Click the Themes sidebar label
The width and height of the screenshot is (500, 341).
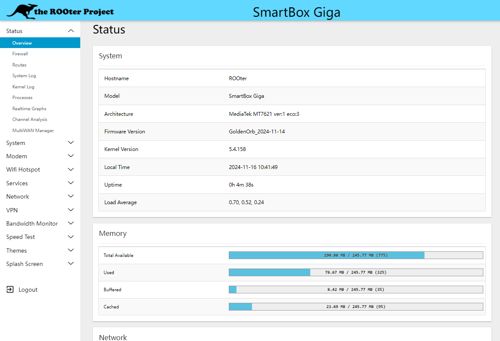click(17, 250)
